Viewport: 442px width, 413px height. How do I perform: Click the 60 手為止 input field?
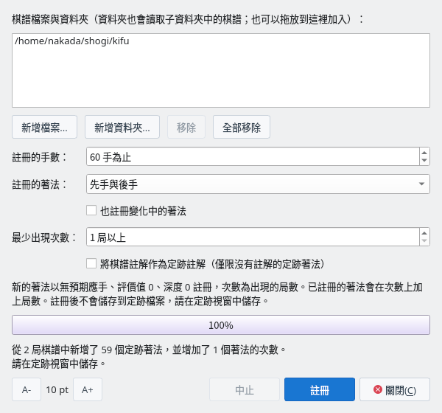pos(253,156)
